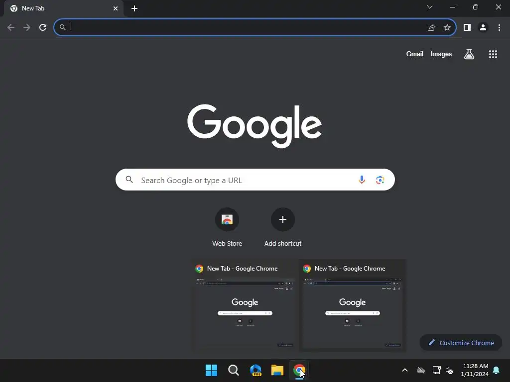Search by image with Google Lens icon

[380, 180]
